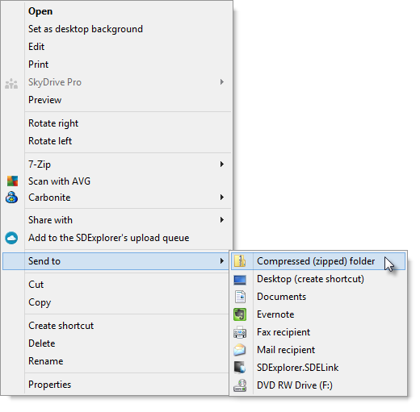420x412 pixels.
Task: Open the Carbonite menu entry
Action: click(x=116, y=198)
